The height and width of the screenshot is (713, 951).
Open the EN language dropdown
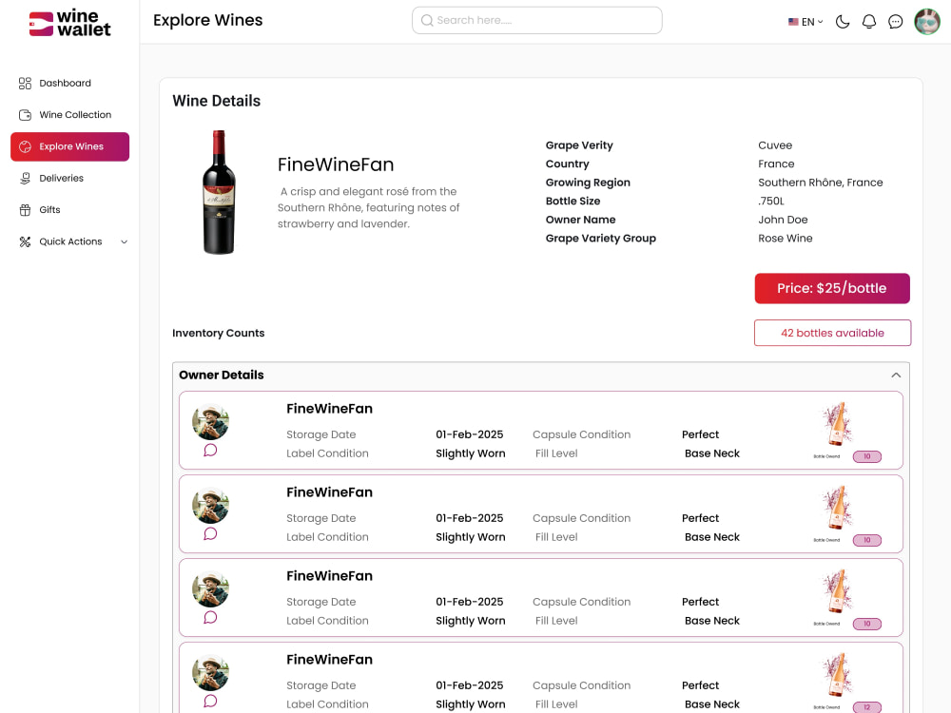[x=805, y=22]
